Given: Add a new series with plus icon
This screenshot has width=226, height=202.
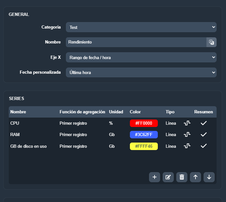Looking at the screenshot, I should [x=155, y=177].
